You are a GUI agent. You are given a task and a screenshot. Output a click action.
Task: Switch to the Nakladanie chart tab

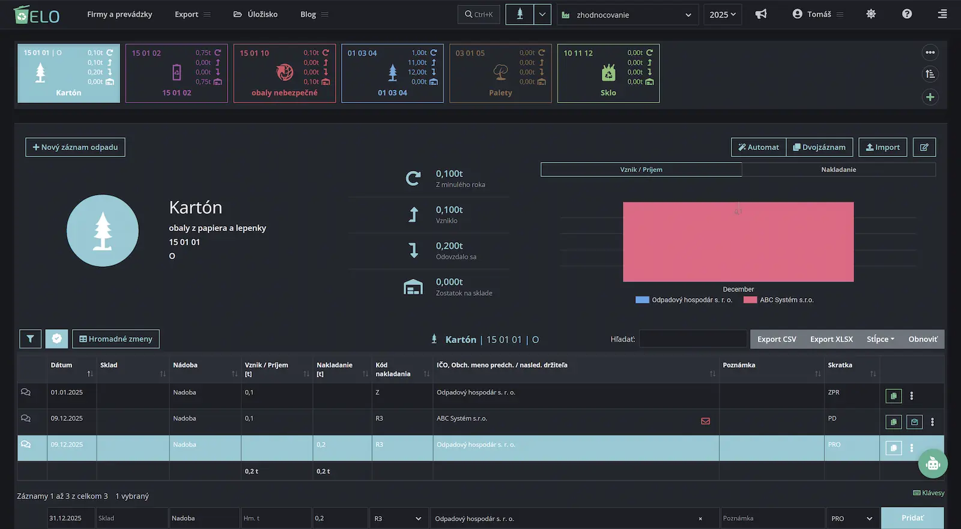838,170
